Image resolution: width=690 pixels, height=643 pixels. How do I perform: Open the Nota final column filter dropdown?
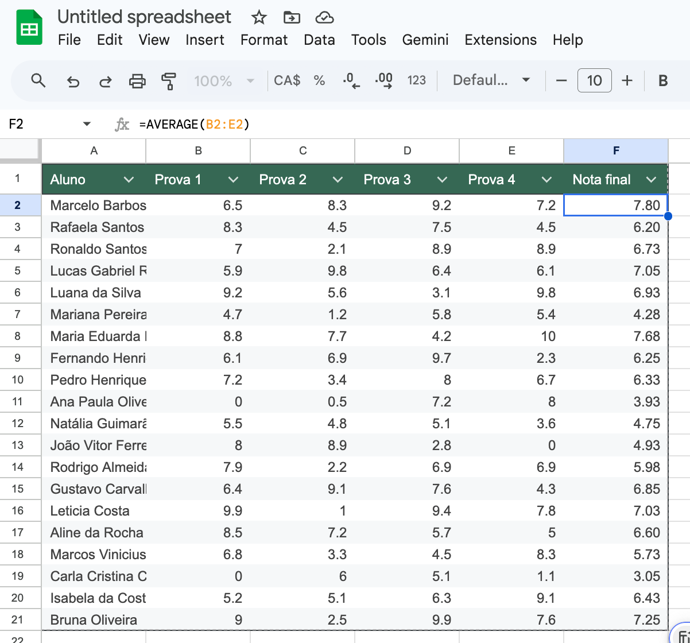(x=651, y=180)
